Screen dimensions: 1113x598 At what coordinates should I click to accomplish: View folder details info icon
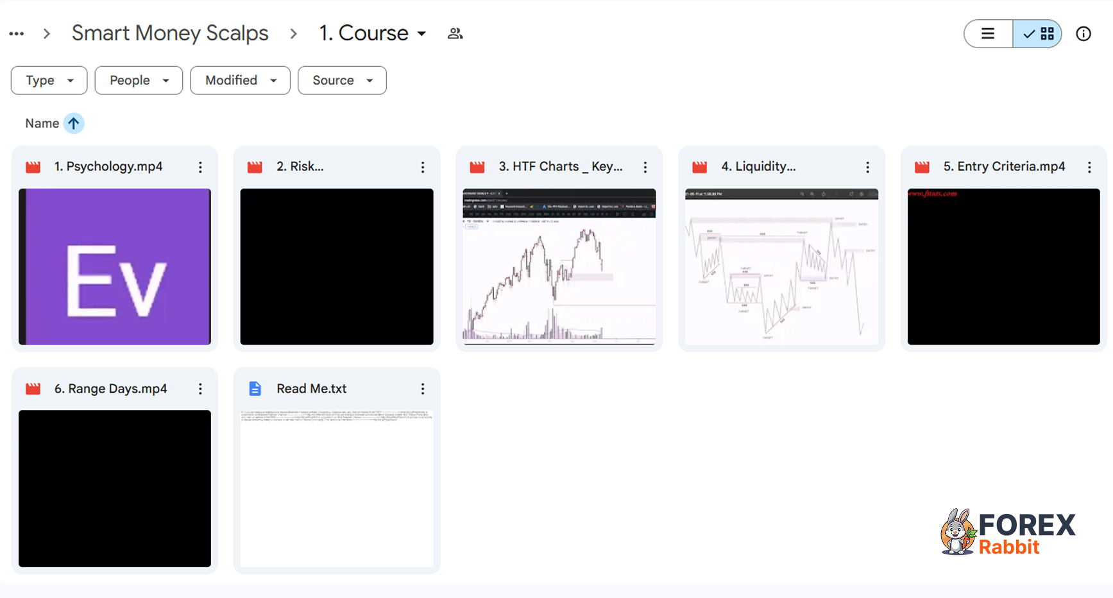coord(1083,34)
